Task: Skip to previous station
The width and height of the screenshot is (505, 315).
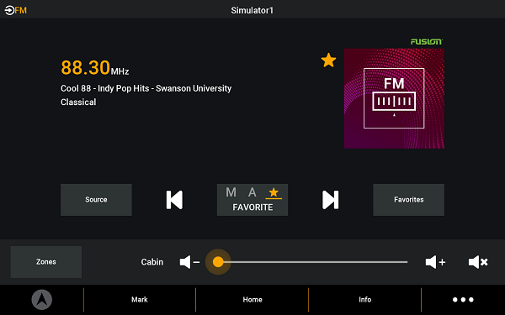Action: pyautogui.click(x=174, y=200)
